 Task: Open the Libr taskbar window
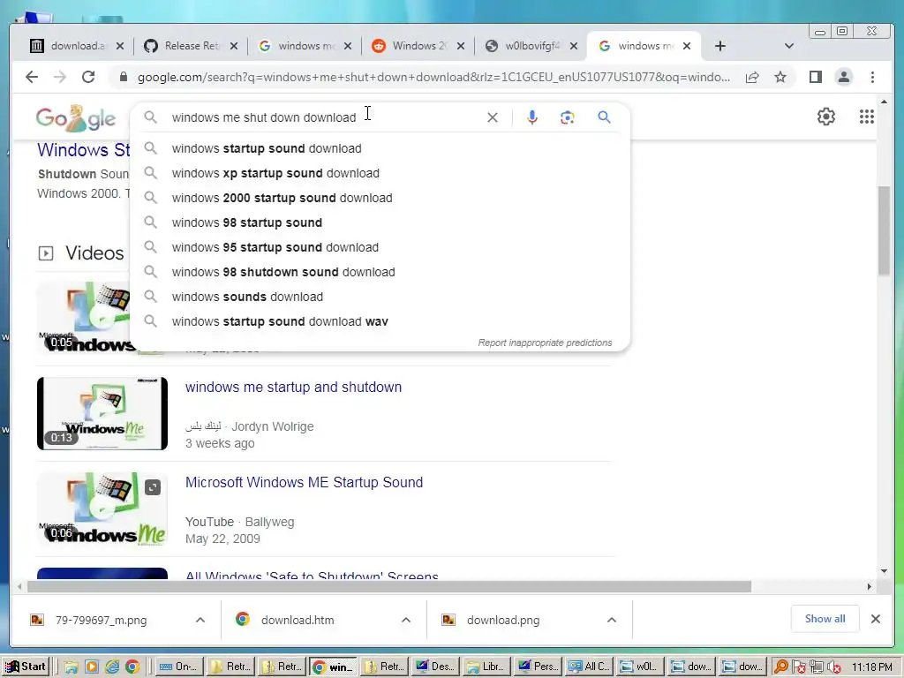(x=486, y=667)
